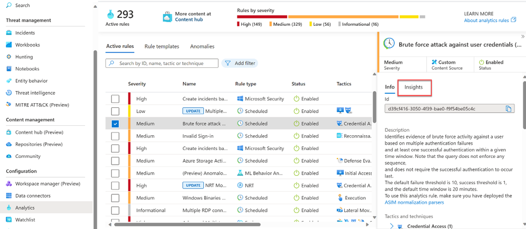
Task: Click the UPDATE badge on NRT rule
Action: [193, 185]
